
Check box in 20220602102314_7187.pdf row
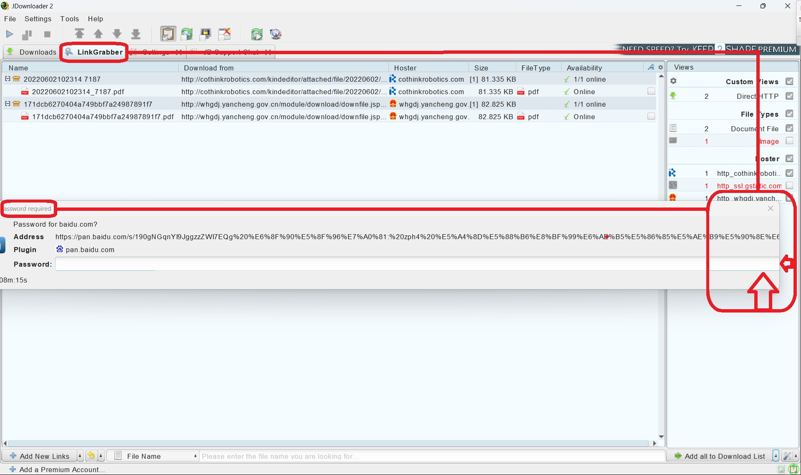pos(651,91)
